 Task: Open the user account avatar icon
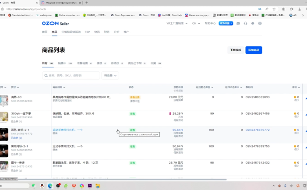tap(260, 23)
